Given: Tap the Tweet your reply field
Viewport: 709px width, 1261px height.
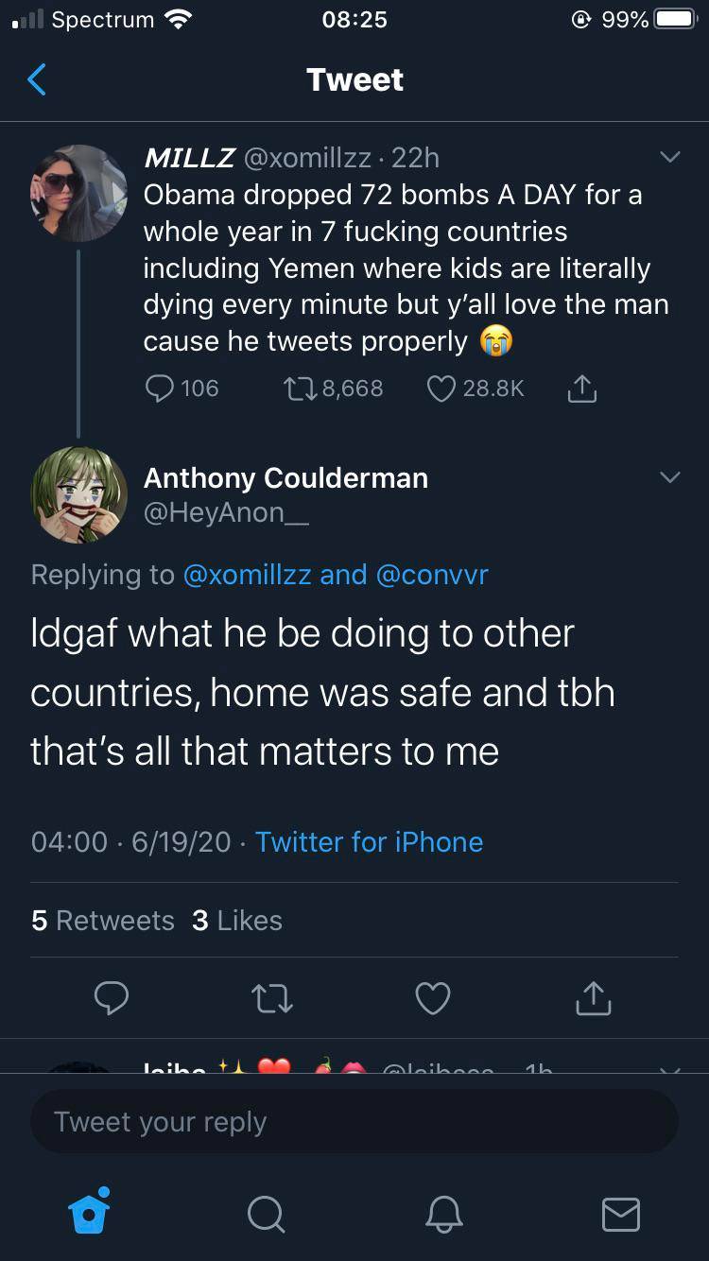Looking at the screenshot, I should [x=354, y=1121].
